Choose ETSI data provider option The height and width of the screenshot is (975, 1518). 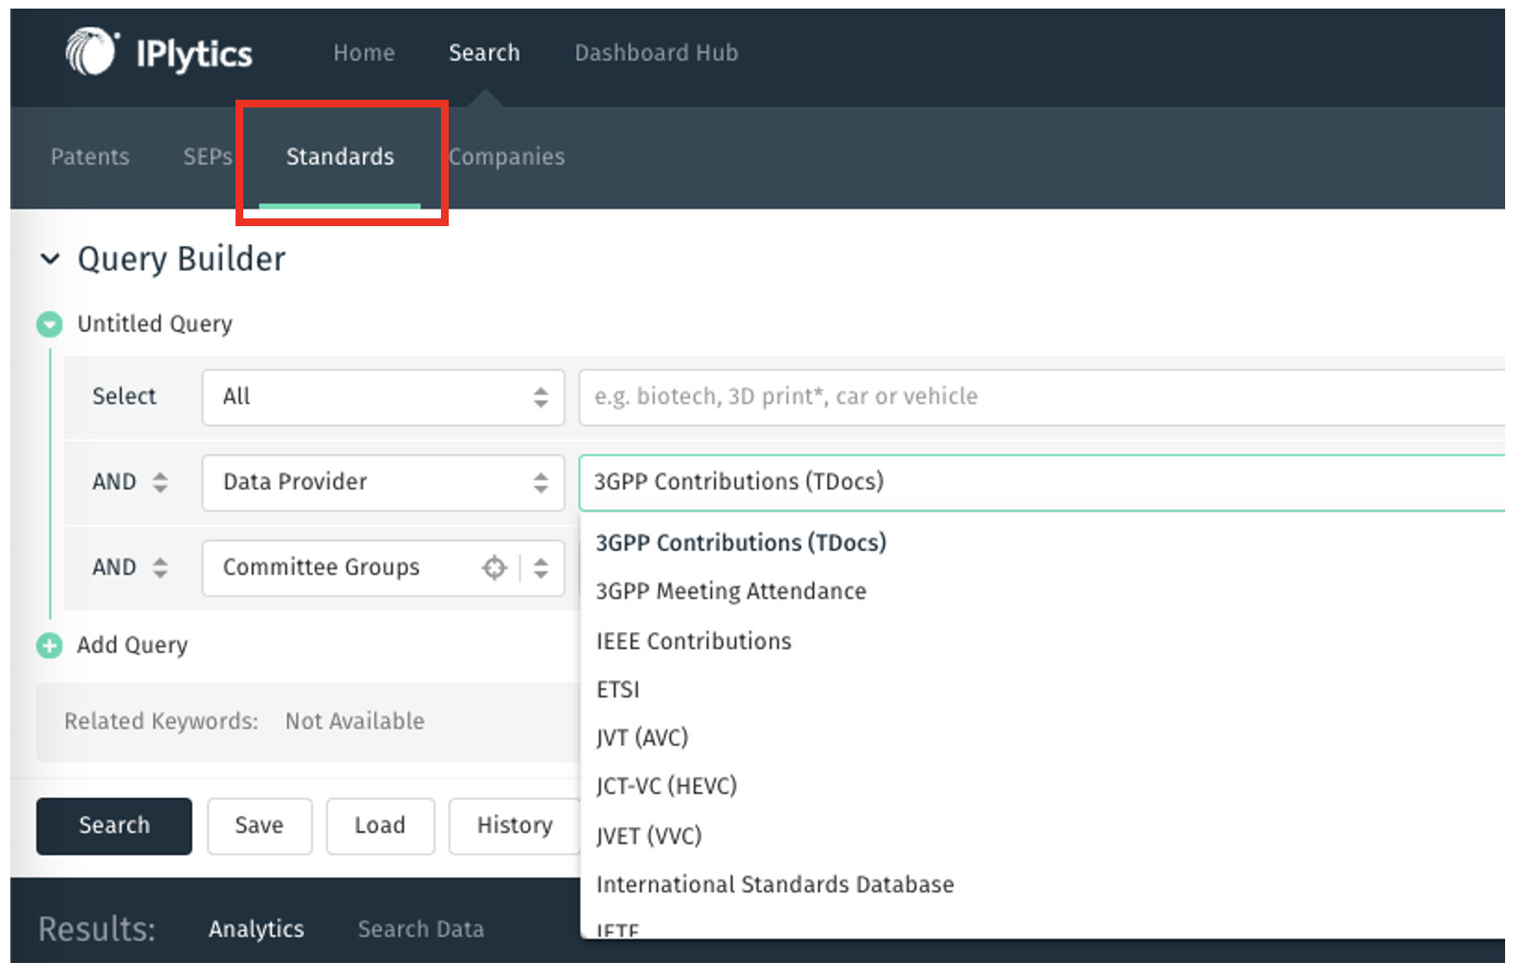point(618,690)
